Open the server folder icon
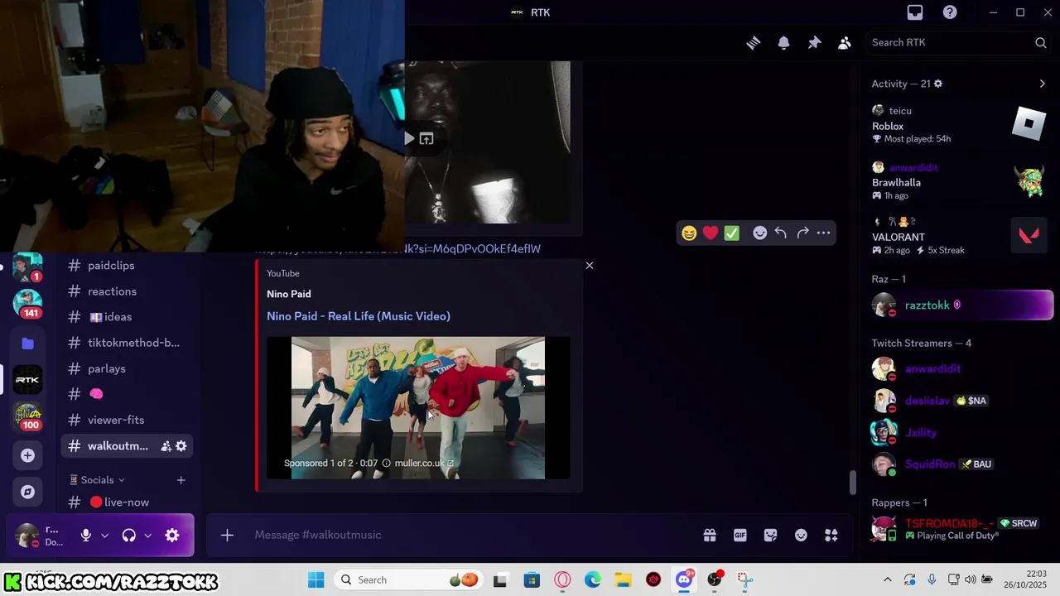1060x596 pixels. click(27, 343)
